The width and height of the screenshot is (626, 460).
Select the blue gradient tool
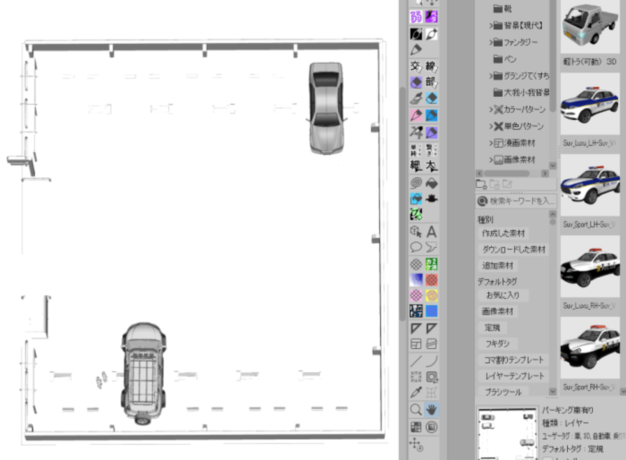pyautogui.click(x=416, y=280)
